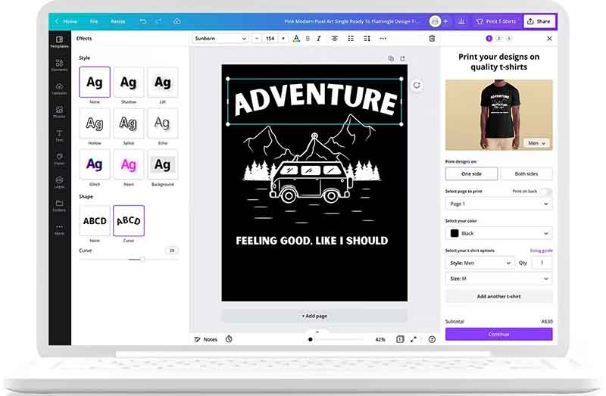Open the Elements panel in the sidebar

click(59, 66)
